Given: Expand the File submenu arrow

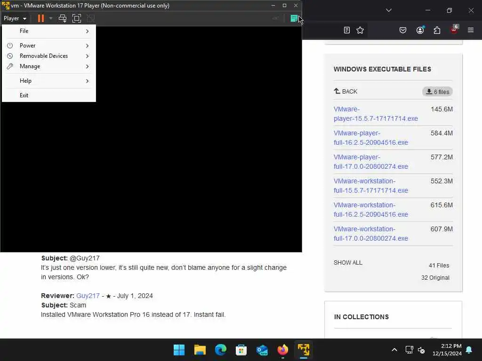Looking at the screenshot, I should [x=87, y=31].
